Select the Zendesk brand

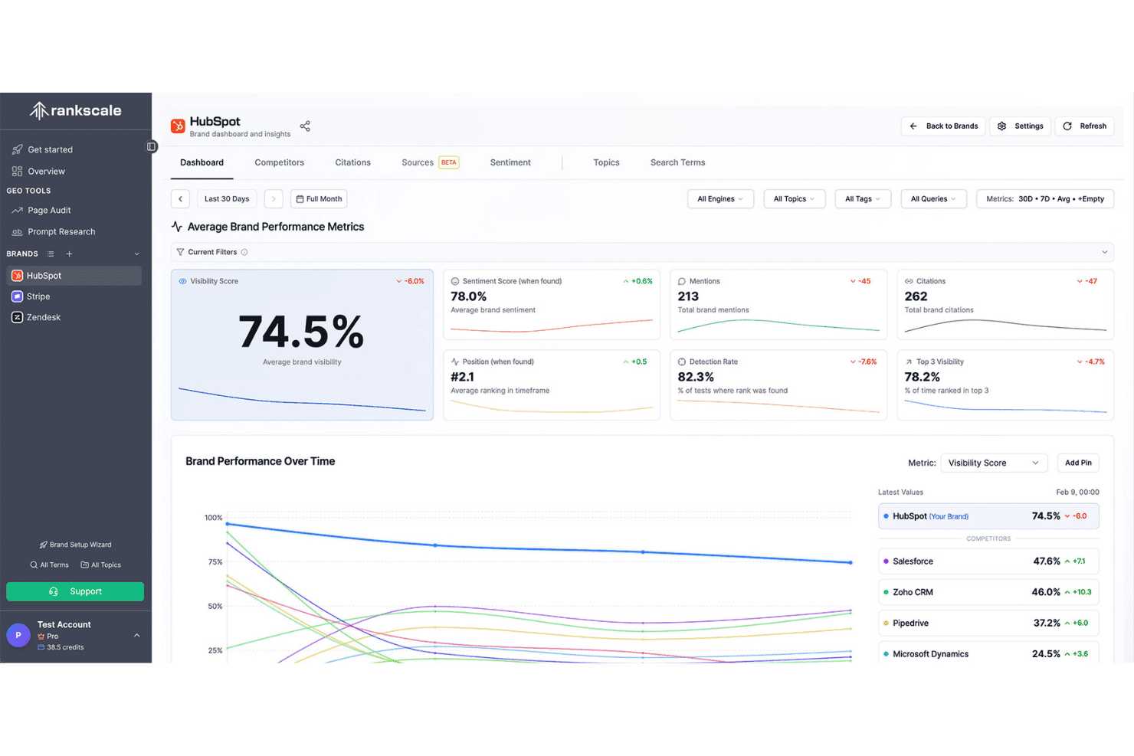74,317
